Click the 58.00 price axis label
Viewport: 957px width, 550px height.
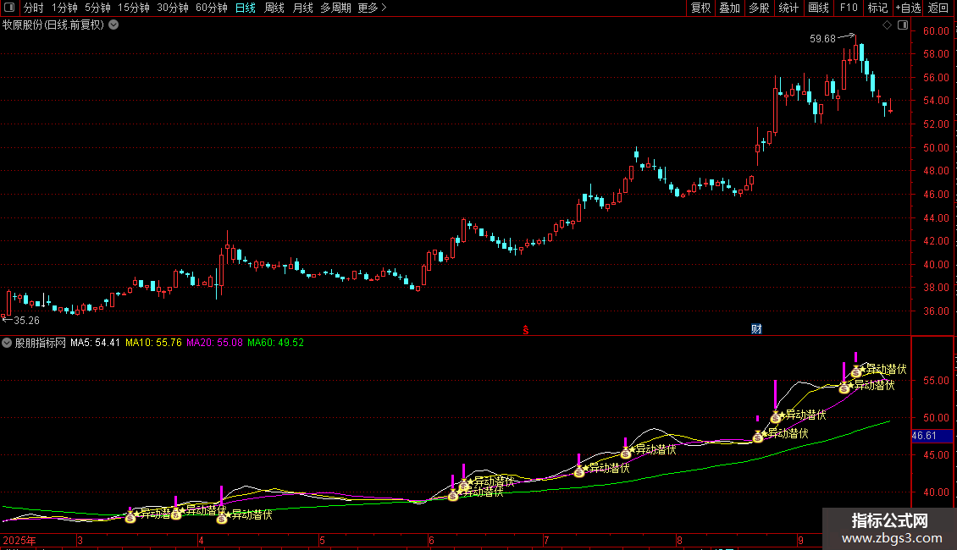click(936, 54)
